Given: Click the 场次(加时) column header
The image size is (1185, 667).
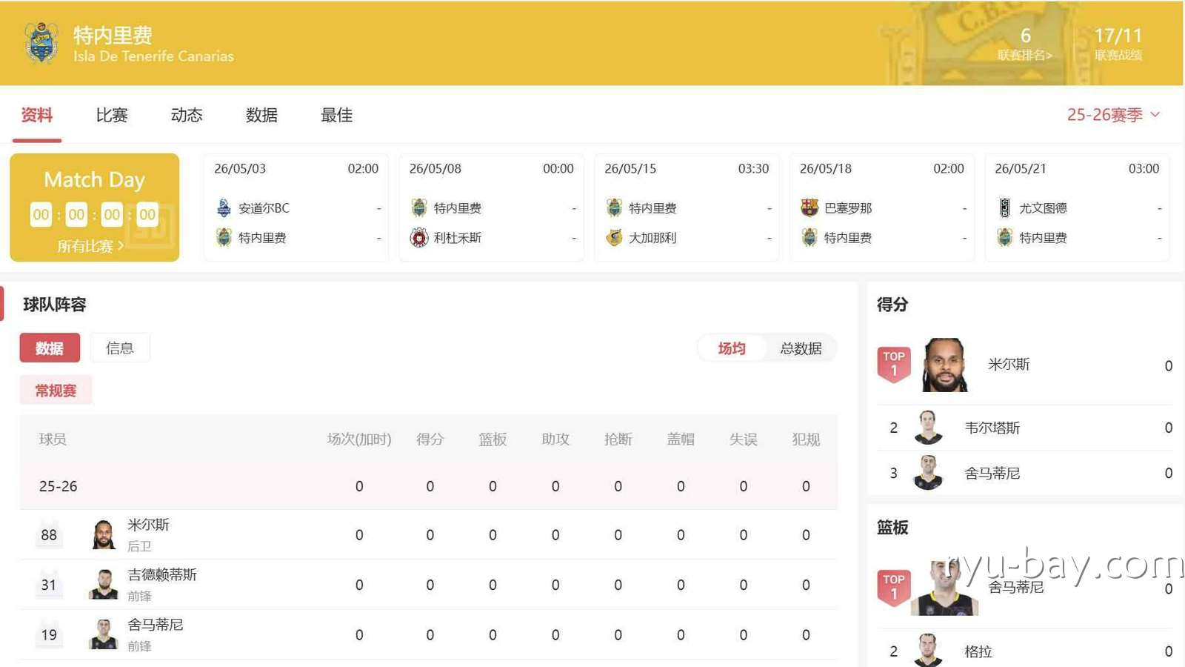Looking at the screenshot, I should (x=359, y=439).
